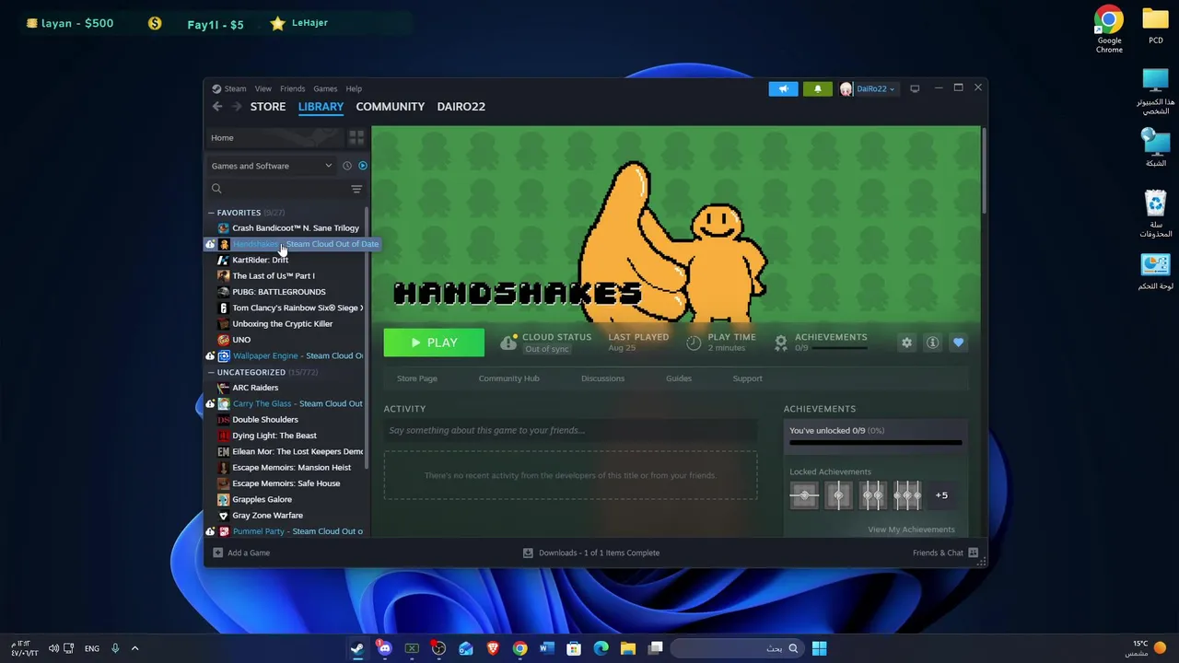The height and width of the screenshot is (663, 1179).
Task: Open Google Chrome desktop shortcut
Action: coord(1109,29)
